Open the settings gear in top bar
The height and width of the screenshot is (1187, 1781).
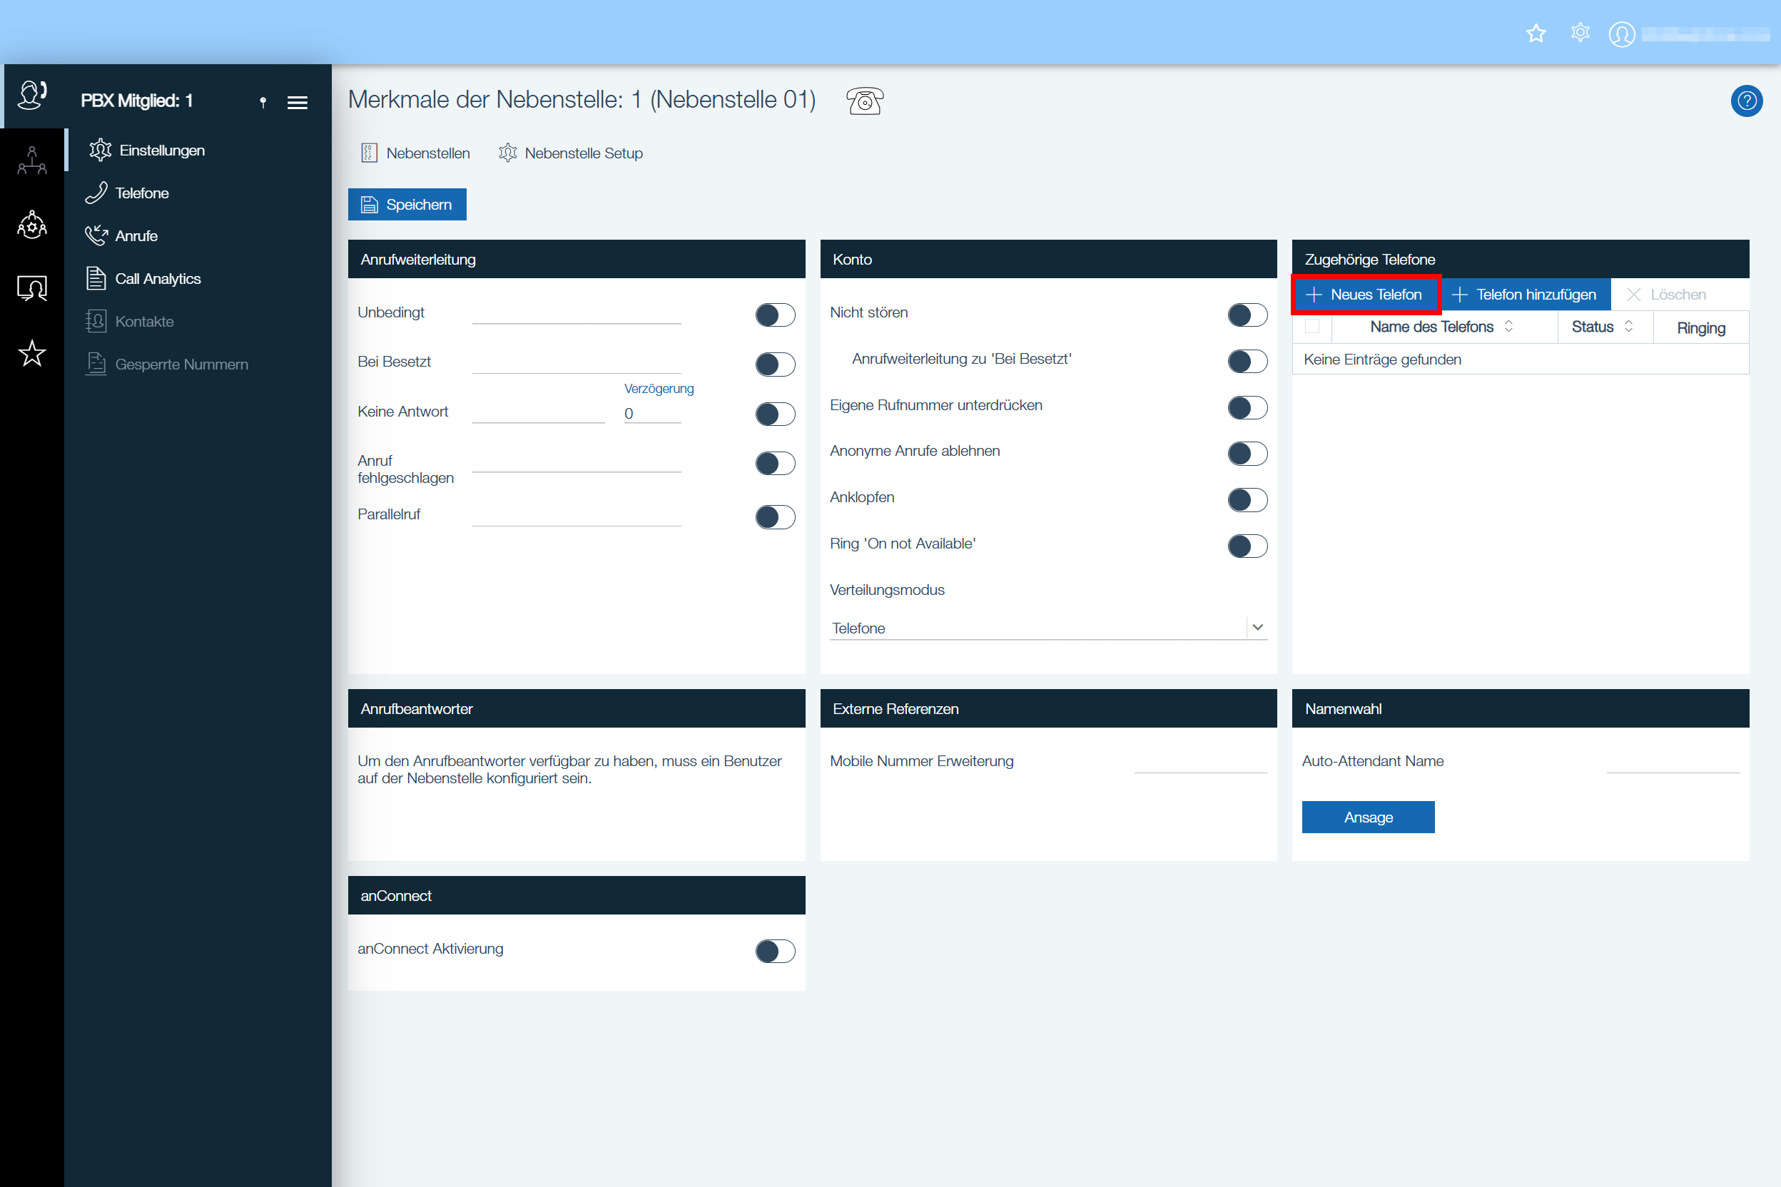(x=1580, y=34)
